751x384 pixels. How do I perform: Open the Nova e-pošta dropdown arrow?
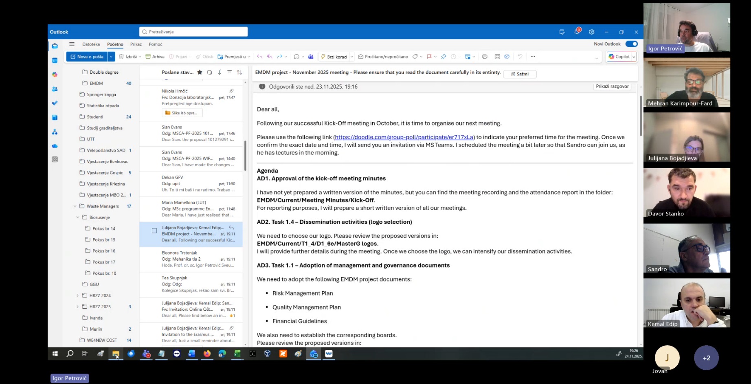[x=111, y=57]
